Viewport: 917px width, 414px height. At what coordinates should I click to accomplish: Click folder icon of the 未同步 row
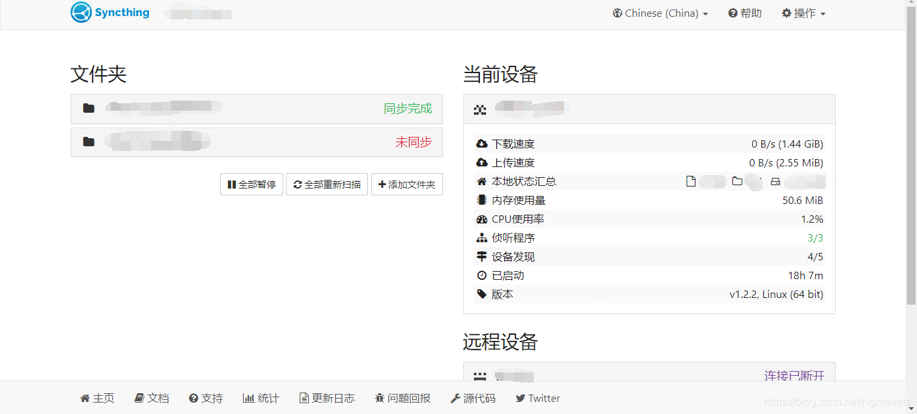tap(89, 142)
